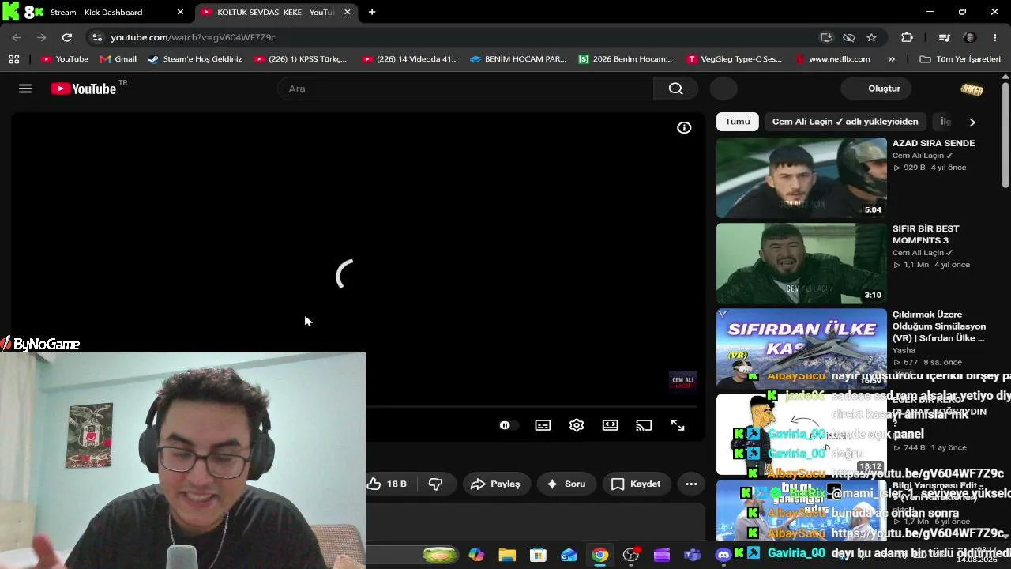Image resolution: width=1011 pixels, height=569 pixels.
Task: Open the Gmail bookmark
Action: coord(118,58)
